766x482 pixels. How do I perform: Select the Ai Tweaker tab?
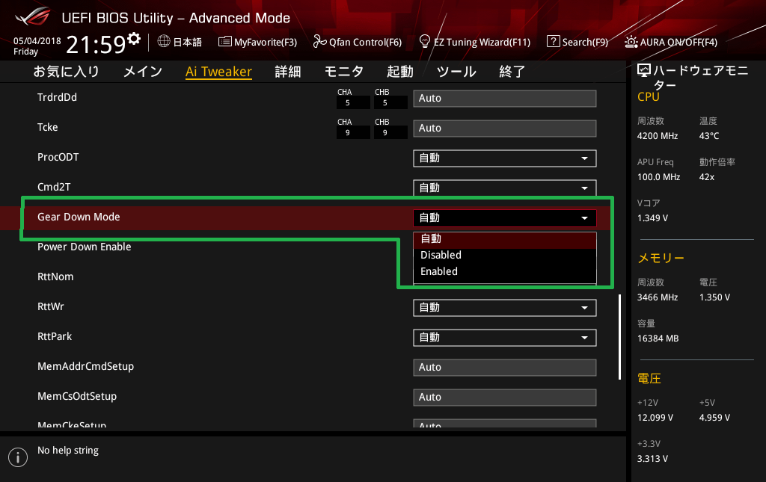click(x=218, y=72)
